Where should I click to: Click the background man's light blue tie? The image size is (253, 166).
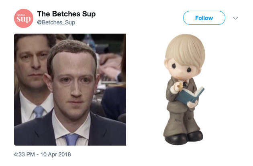[x=39, y=112]
